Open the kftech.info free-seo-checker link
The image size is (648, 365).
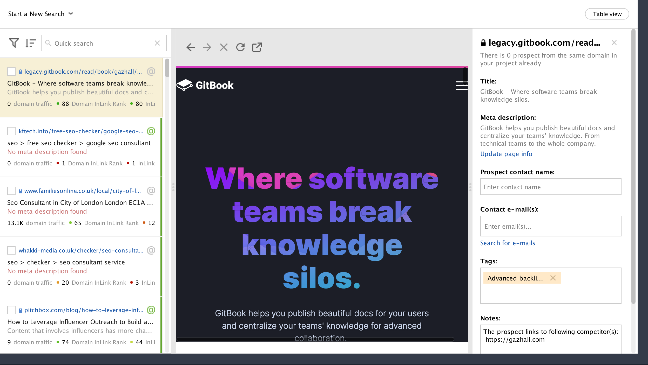tap(81, 131)
